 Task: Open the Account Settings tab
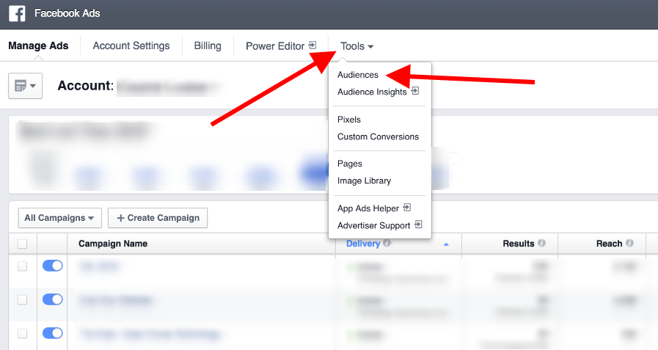[x=131, y=45]
